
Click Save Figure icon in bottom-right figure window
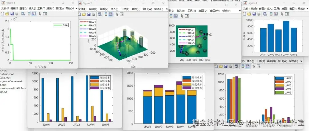coord(226,66)
